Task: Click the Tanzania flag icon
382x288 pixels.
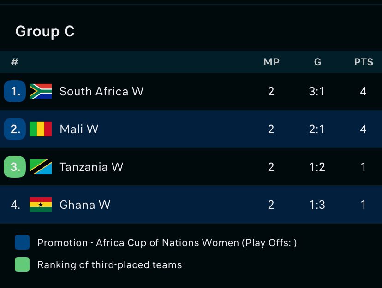Action: coord(41,167)
